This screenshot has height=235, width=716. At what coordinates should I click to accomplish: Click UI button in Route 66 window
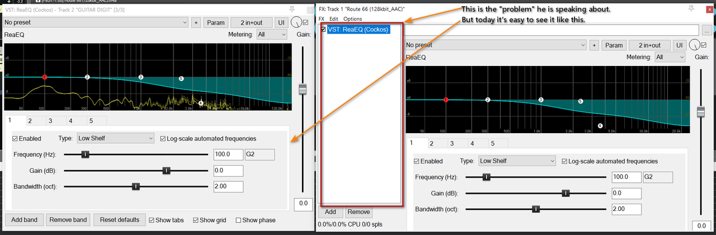(679, 45)
